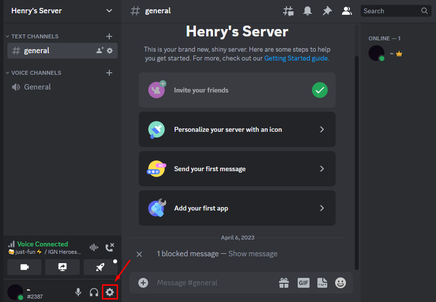Toggle noise suppression waveform icon

[94, 247]
